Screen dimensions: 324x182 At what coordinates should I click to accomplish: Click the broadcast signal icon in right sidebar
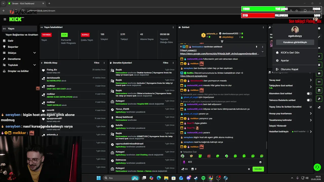[x=319, y=82]
